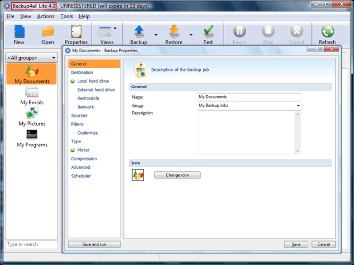
Task: Select Network destination option
Action: [x=86, y=107]
